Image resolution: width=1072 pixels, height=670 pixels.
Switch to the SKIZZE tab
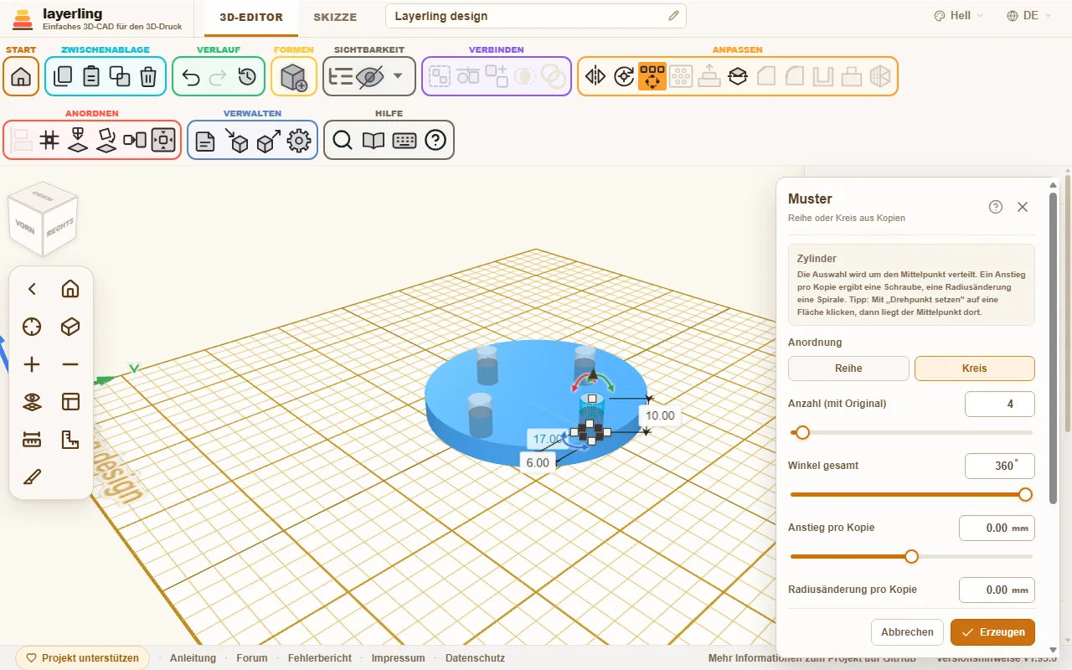335,17
